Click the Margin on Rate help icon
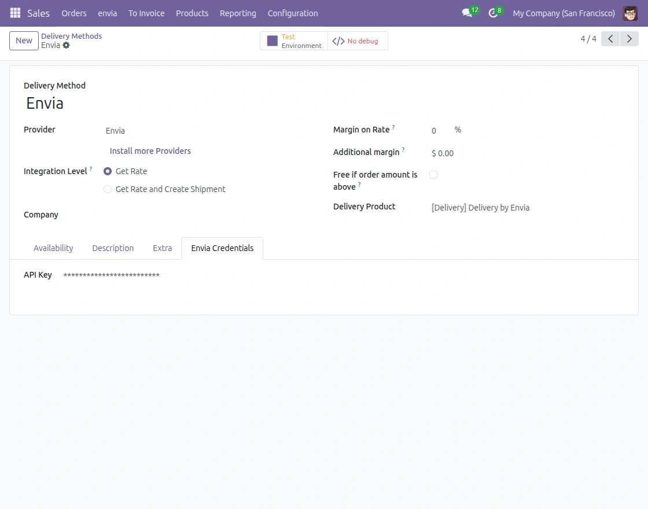The image size is (648, 509). 394,126
